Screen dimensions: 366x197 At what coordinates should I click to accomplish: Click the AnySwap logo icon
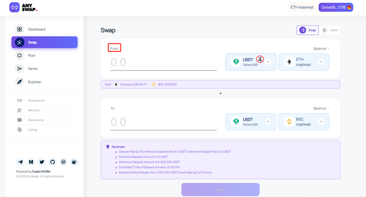point(15,7)
